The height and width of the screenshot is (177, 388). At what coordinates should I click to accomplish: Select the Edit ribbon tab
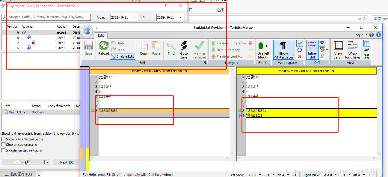101,35
